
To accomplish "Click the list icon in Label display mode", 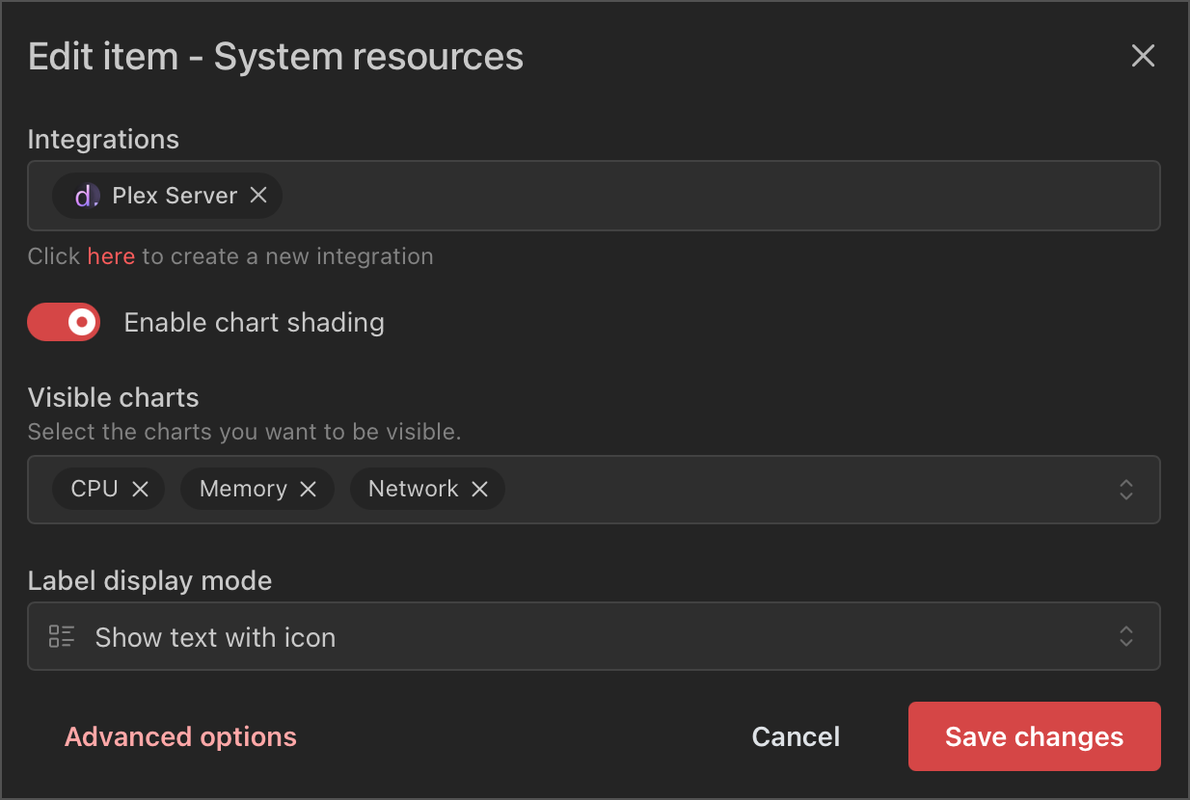I will 62,637.
